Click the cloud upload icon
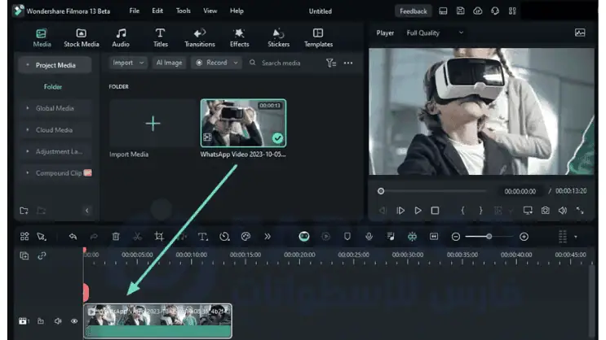 tap(478, 11)
